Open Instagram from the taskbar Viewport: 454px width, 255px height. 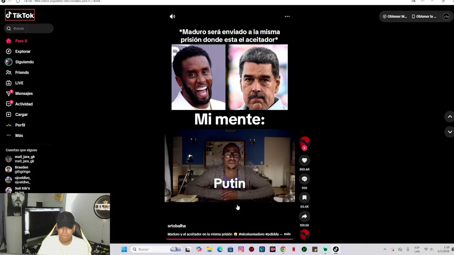[x=241, y=249]
